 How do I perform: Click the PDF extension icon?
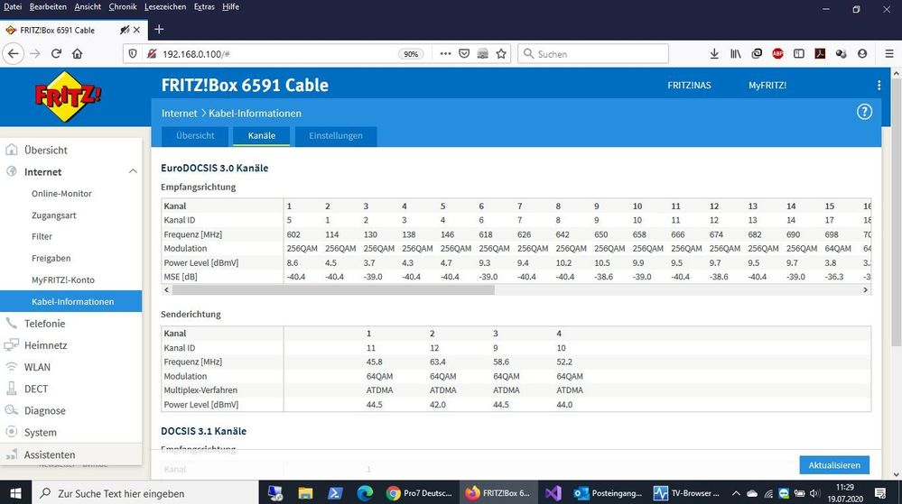coord(820,53)
